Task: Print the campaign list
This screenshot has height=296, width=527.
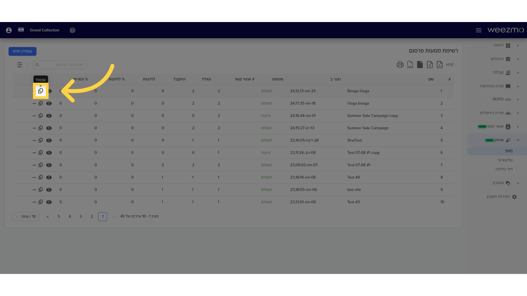Action: 400,65
